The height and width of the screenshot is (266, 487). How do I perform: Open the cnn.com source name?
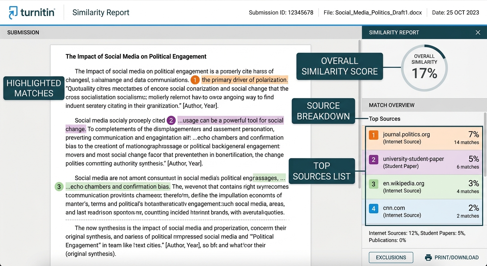tap(394, 208)
